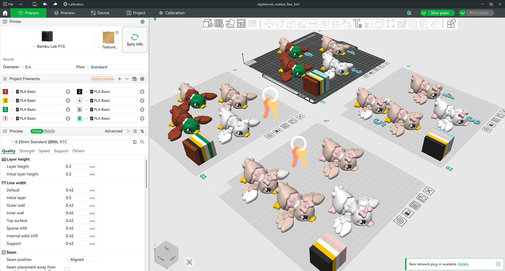Edit filament 8 preset with its circle icon
This screenshot has width=505, height=271.
pos(142,118)
